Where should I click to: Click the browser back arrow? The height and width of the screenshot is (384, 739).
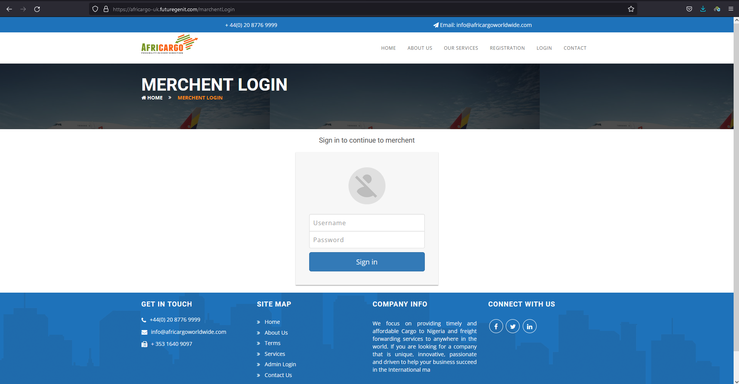(9, 9)
